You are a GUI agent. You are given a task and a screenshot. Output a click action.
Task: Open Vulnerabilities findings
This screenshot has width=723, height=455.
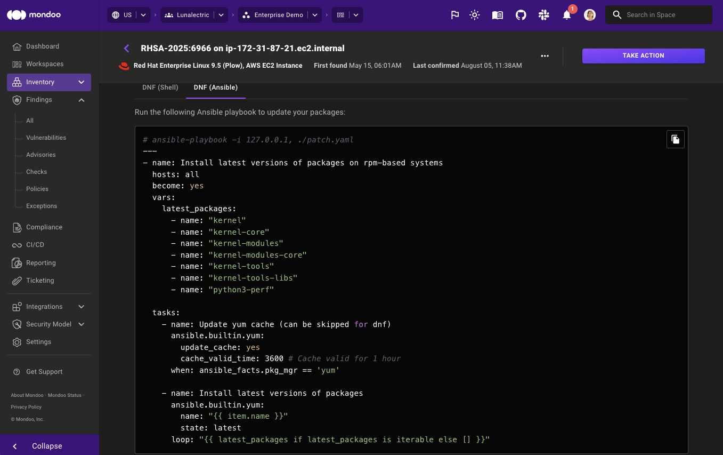pos(46,138)
